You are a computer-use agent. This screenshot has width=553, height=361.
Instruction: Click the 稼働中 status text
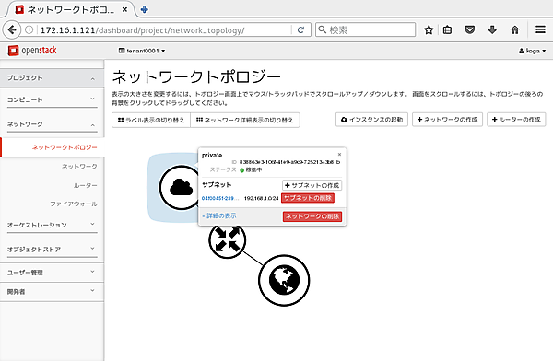pyautogui.click(x=253, y=170)
